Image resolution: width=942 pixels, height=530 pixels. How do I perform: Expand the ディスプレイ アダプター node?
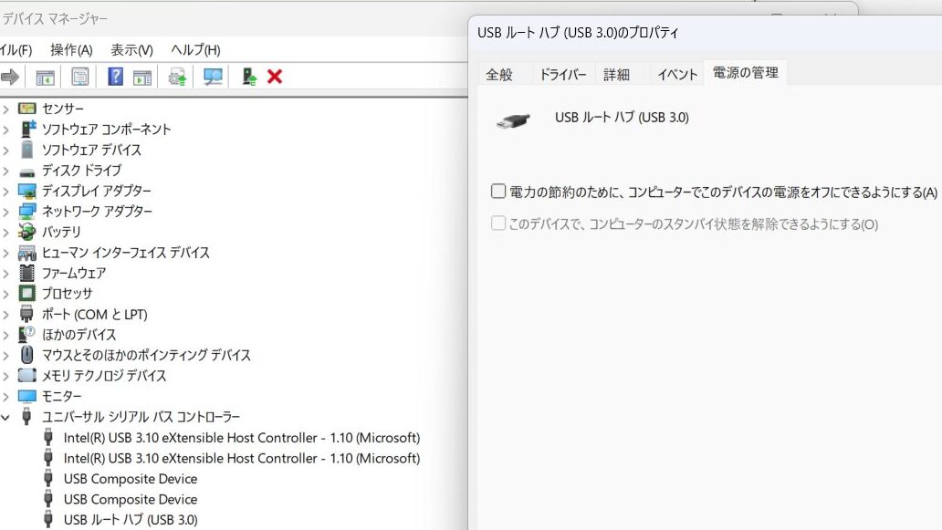(x=6, y=191)
